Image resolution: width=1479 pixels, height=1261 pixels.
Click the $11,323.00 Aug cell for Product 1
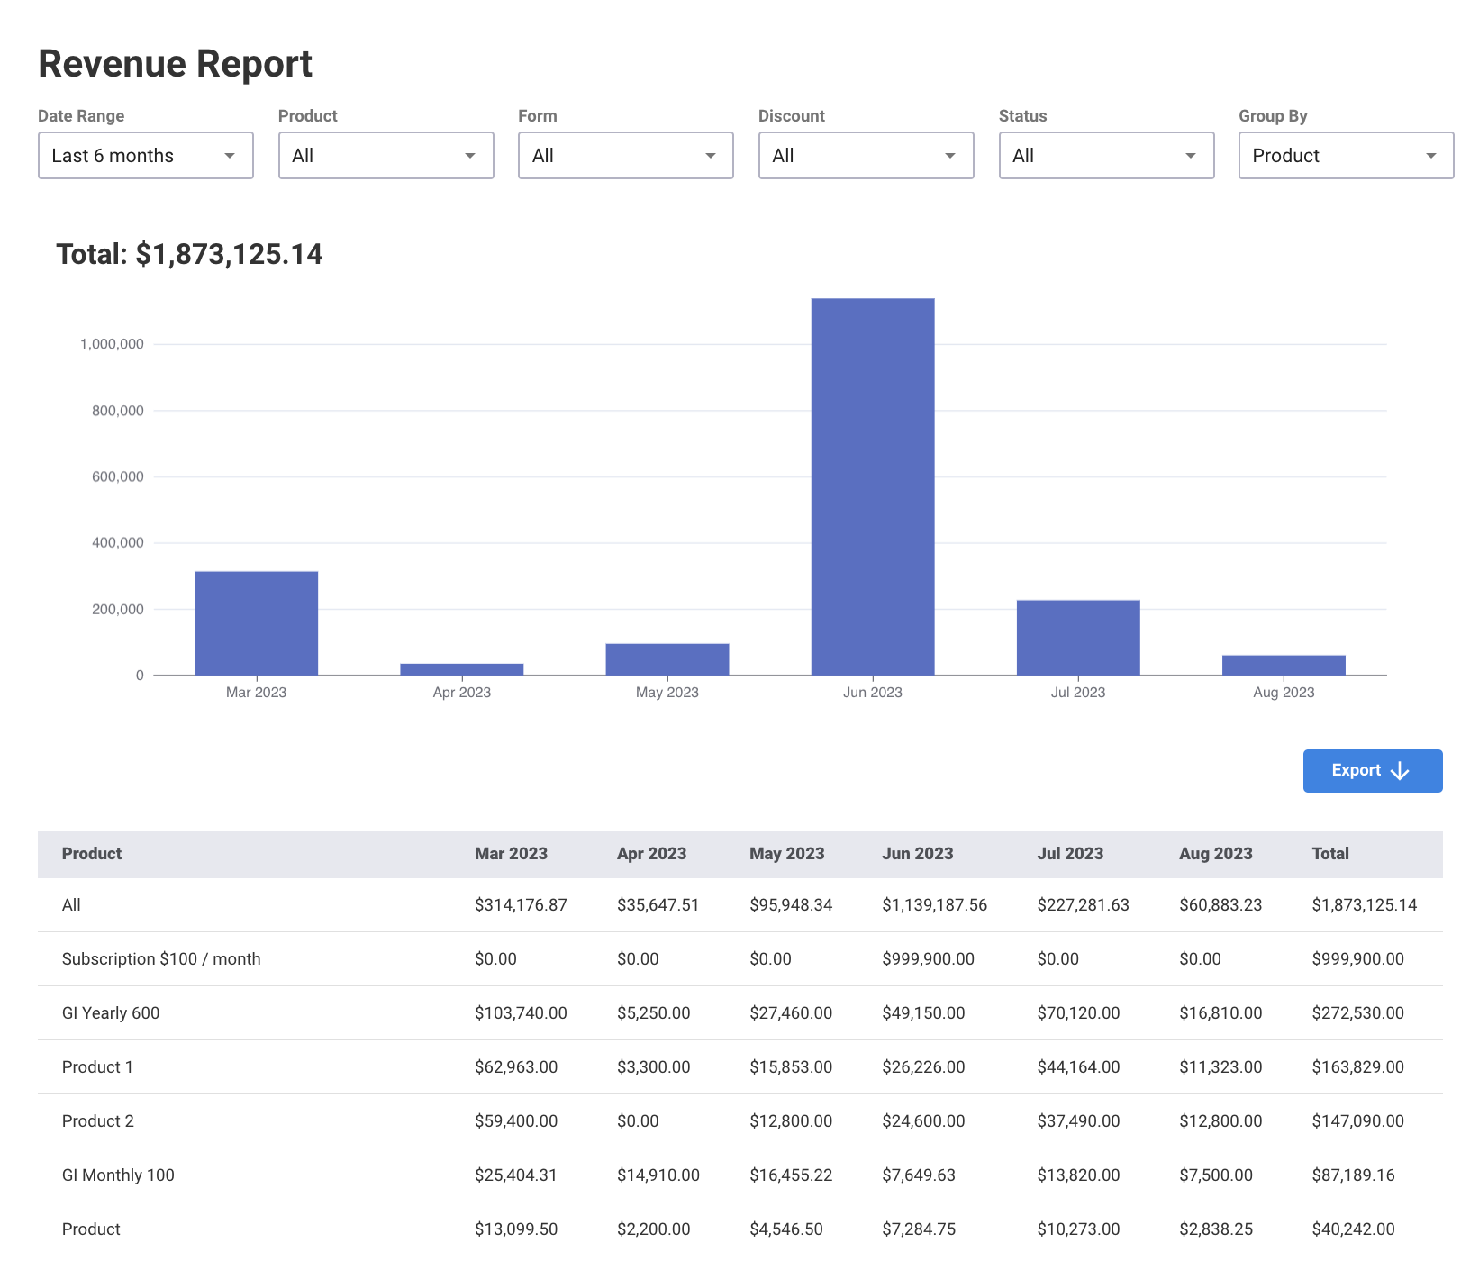pyautogui.click(x=1220, y=1067)
